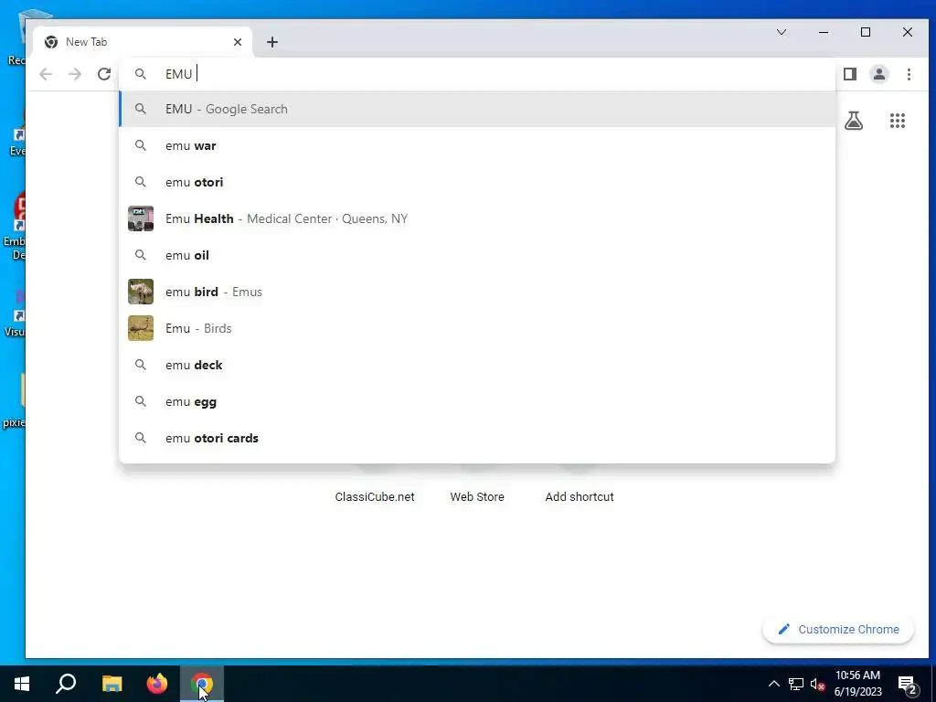
Task: Choose the 'emu otori cards' suggestion
Action: point(477,438)
